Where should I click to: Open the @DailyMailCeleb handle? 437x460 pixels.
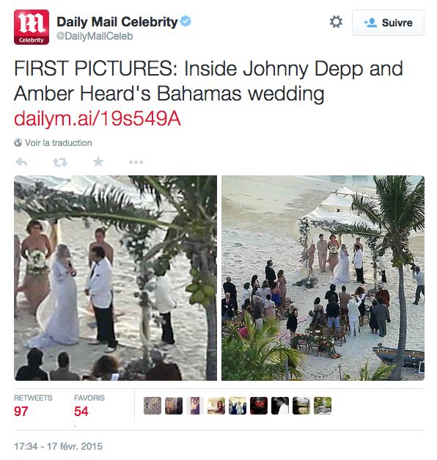coord(95,36)
